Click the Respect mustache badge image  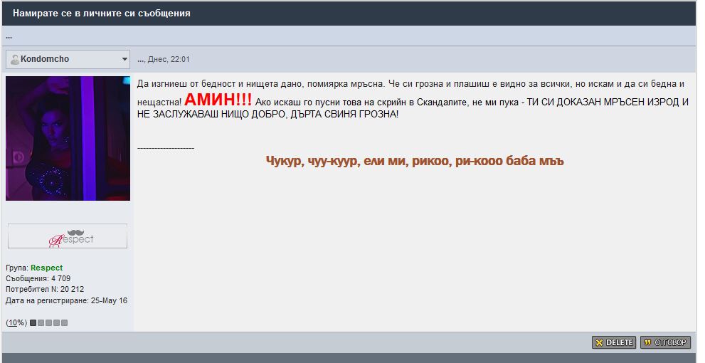point(68,236)
